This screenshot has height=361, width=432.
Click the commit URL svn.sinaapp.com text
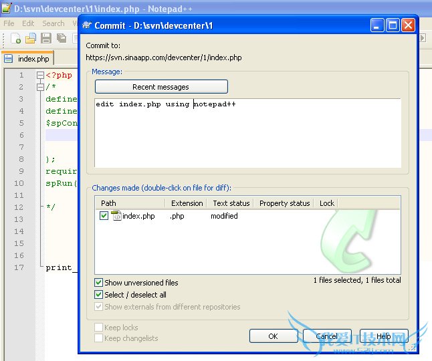pos(164,57)
